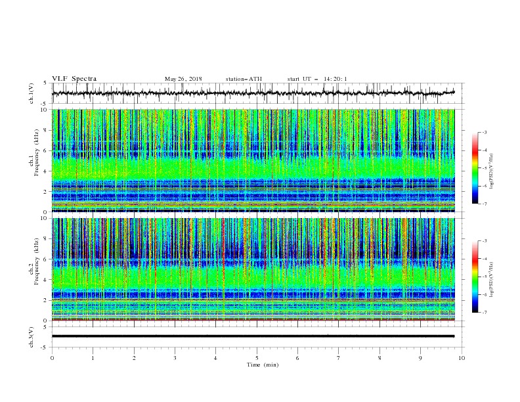This screenshot has width=520, height=402.
Task: Click the "ch.3(V)" axis label
Action: pyautogui.click(x=32, y=338)
